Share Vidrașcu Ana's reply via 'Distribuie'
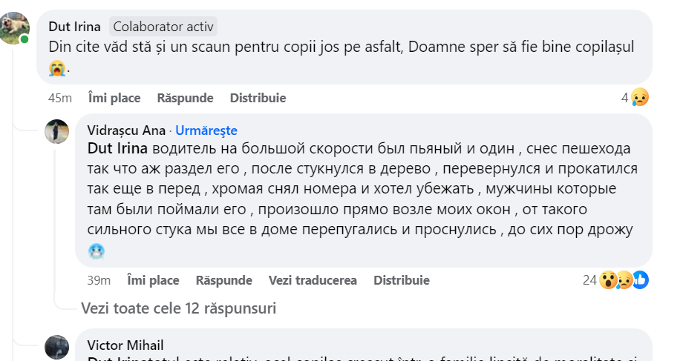Viewport: 683px width, 361px height. point(401,280)
